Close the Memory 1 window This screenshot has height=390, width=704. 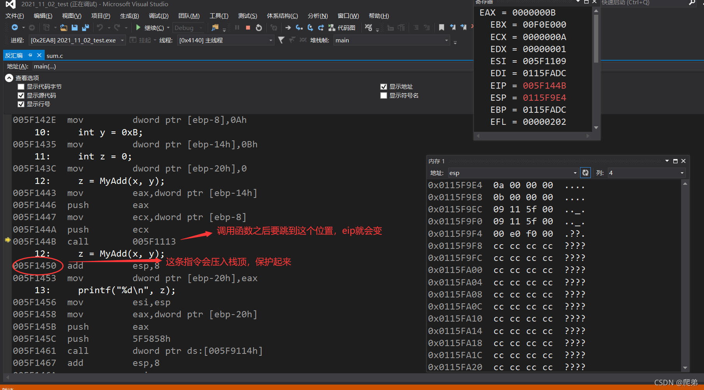[x=683, y=161]
